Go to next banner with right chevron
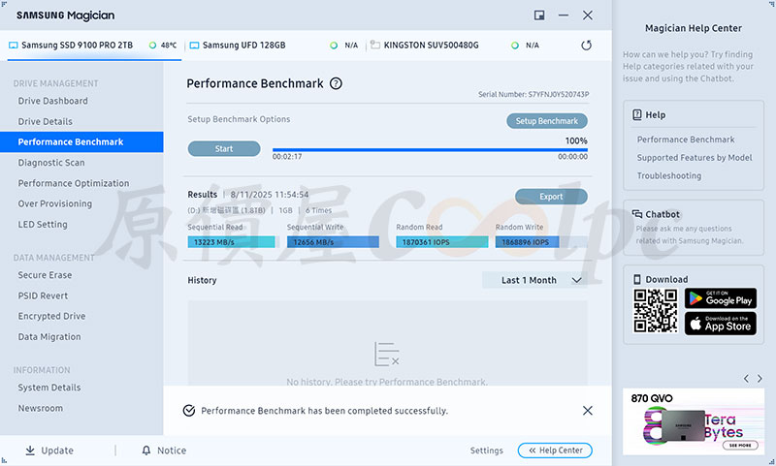Viewport: 776px width, 466px height. coord(760,379)
